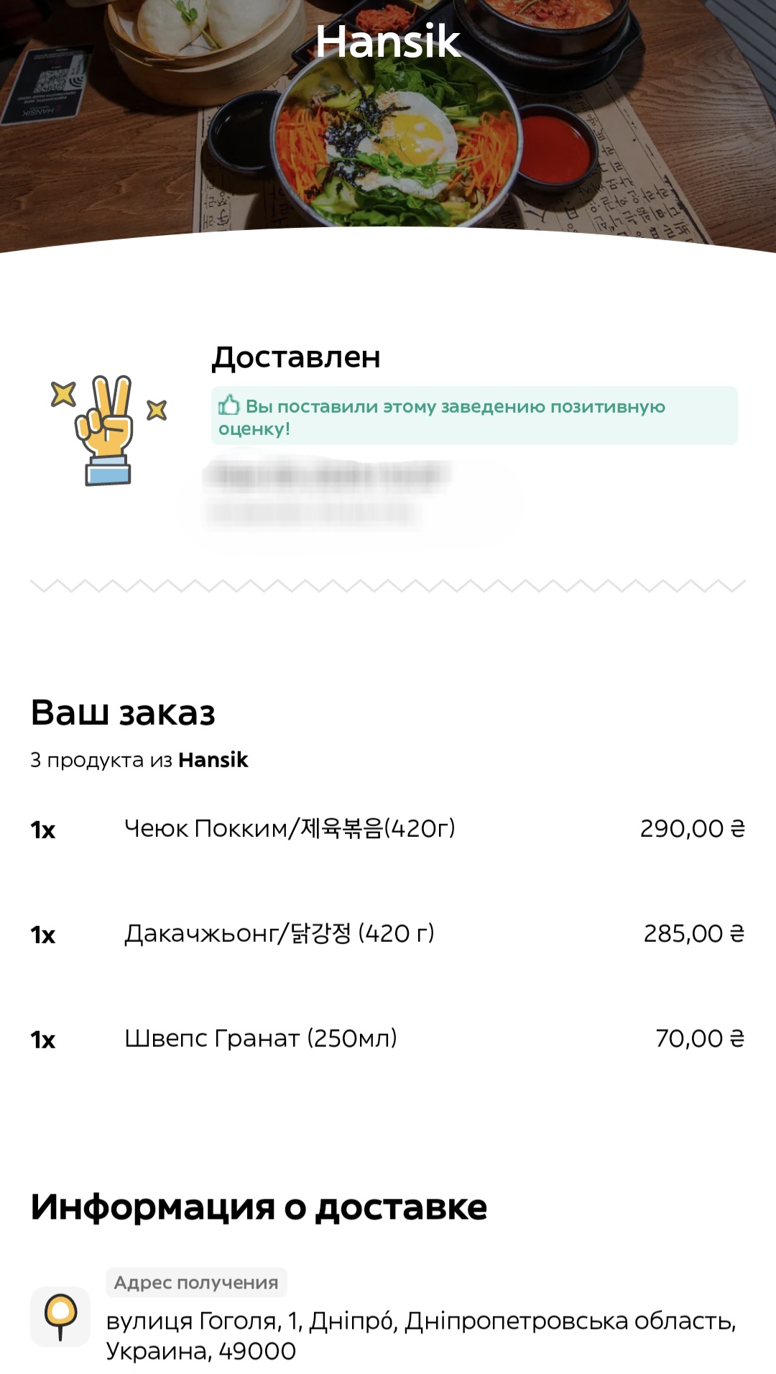Open bold Hansik link in order summary
The width and height of the screenshot is (776, 1374).
pyautogui.click(x=213, y=759)
